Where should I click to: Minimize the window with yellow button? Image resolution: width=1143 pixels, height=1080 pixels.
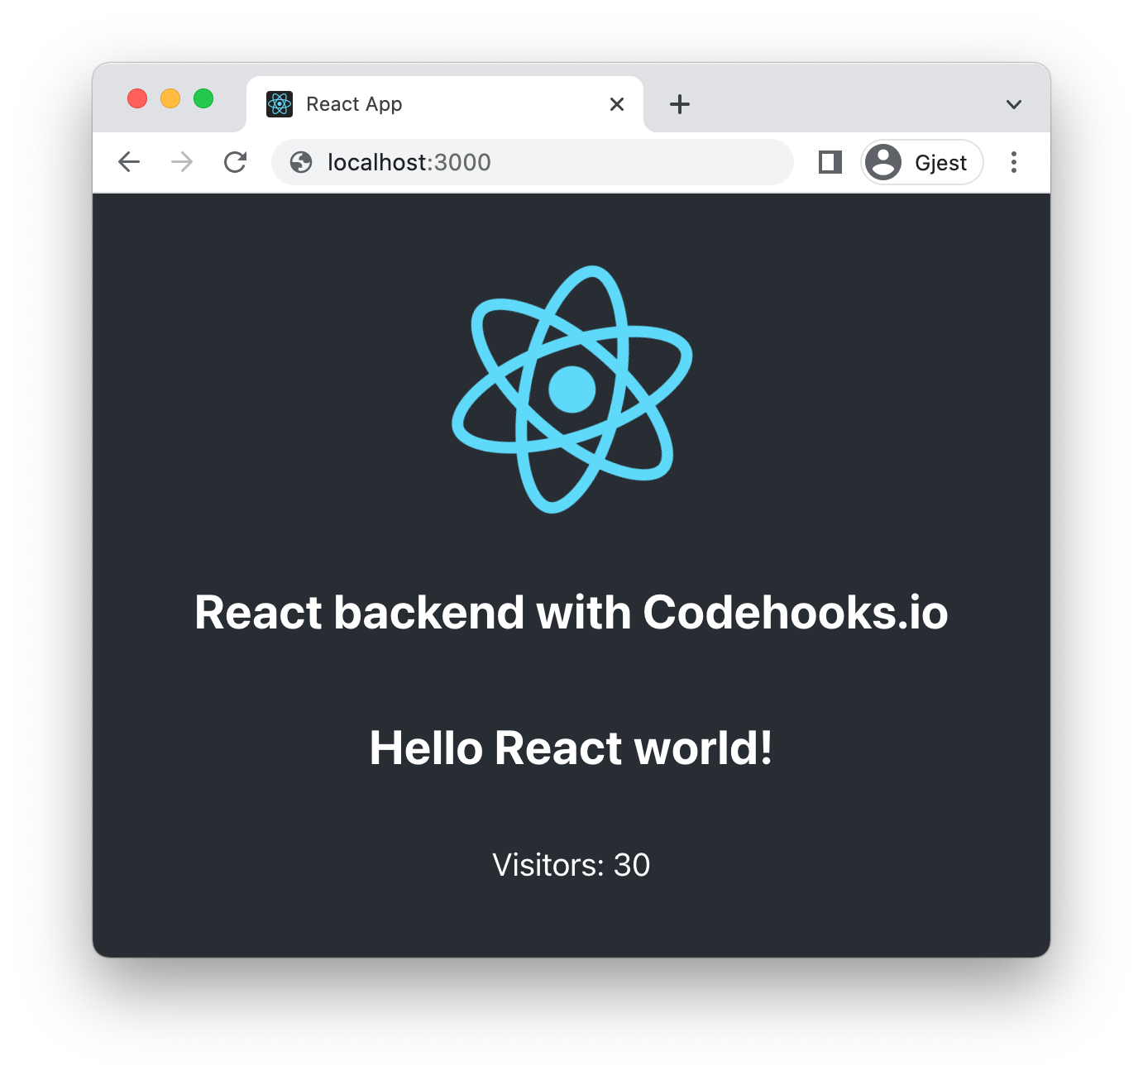[170, 99]
